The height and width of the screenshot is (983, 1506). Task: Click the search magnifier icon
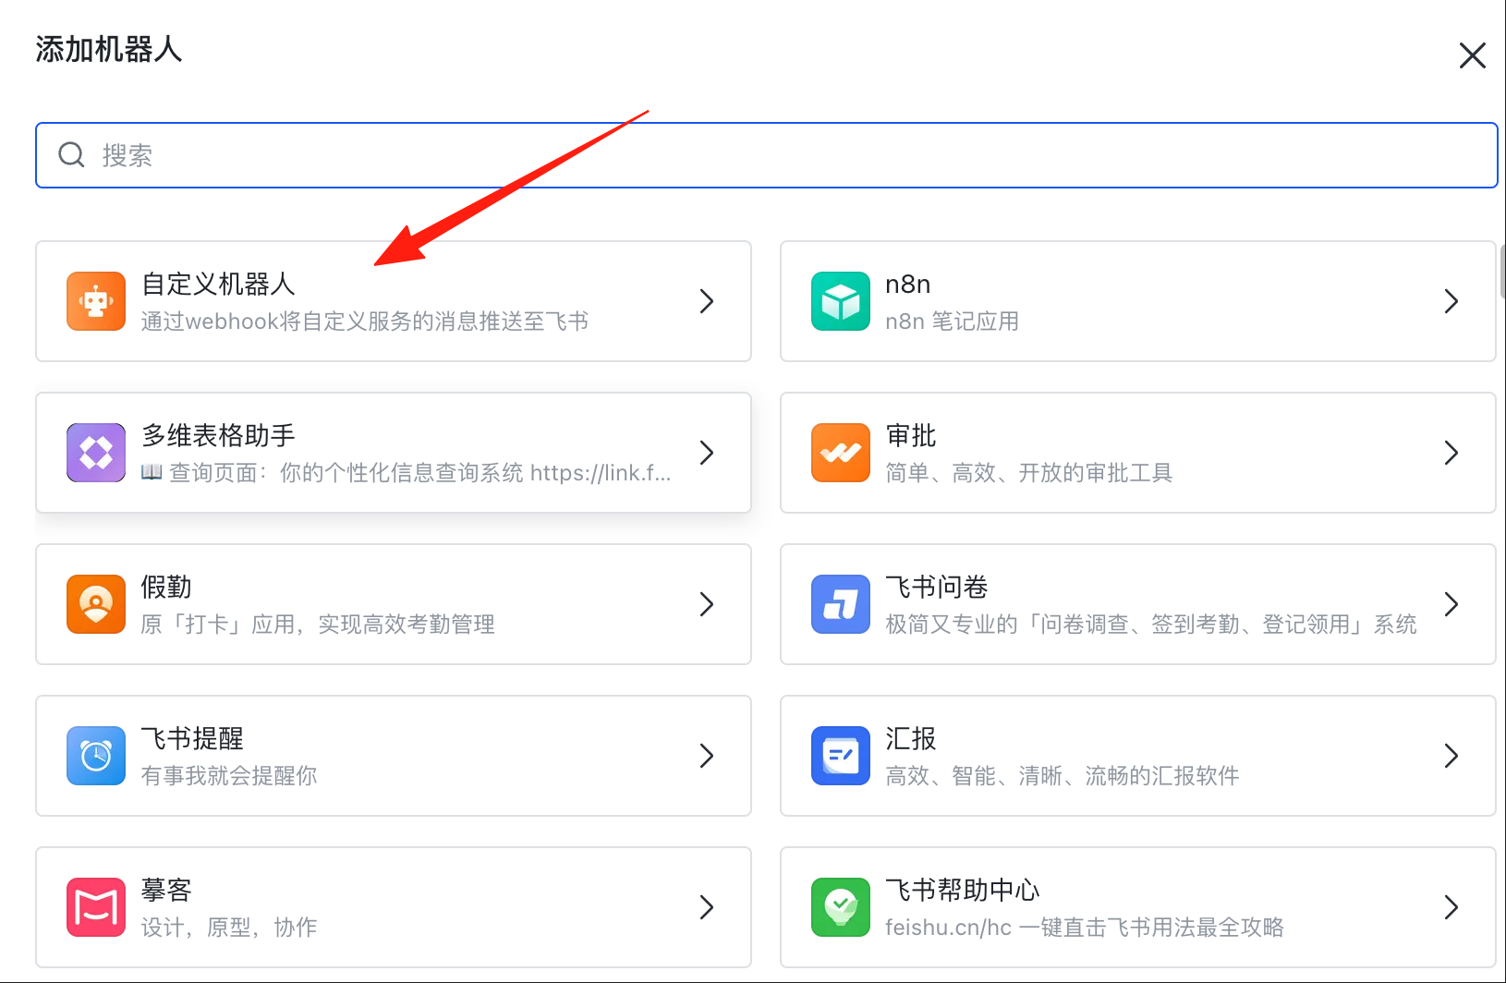72,154
